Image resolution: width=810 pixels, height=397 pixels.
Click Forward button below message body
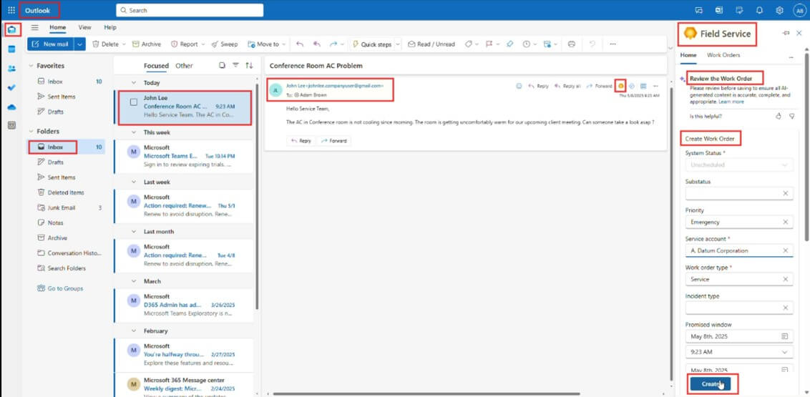click(333, 140)
